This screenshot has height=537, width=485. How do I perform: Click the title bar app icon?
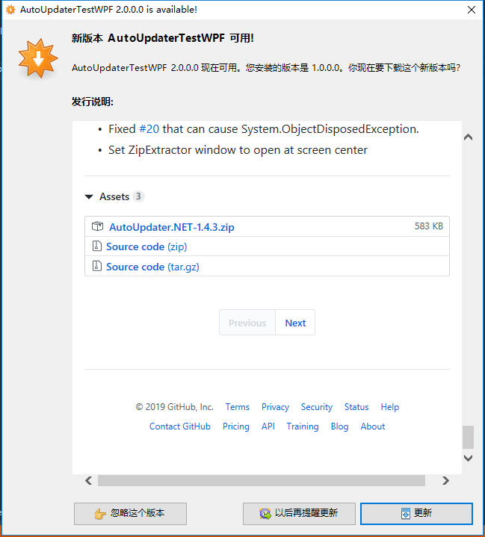(x=10, y=10)
